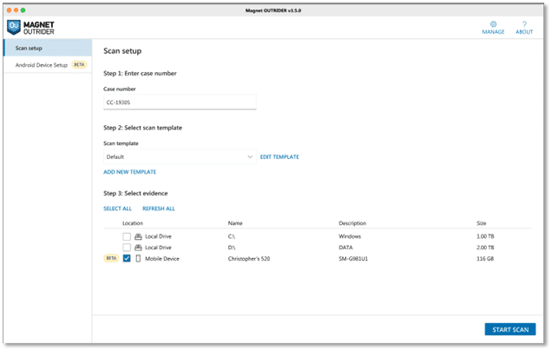The width and height of the screenshot is (552, 351).
Task: Uncheck the Mobile Device checkbox
Action: coord(127,259)
